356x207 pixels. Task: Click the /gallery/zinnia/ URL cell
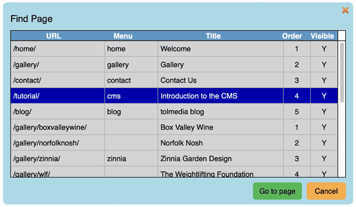point(37,159)
